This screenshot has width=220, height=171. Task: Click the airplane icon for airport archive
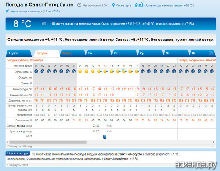coord(7,11)
